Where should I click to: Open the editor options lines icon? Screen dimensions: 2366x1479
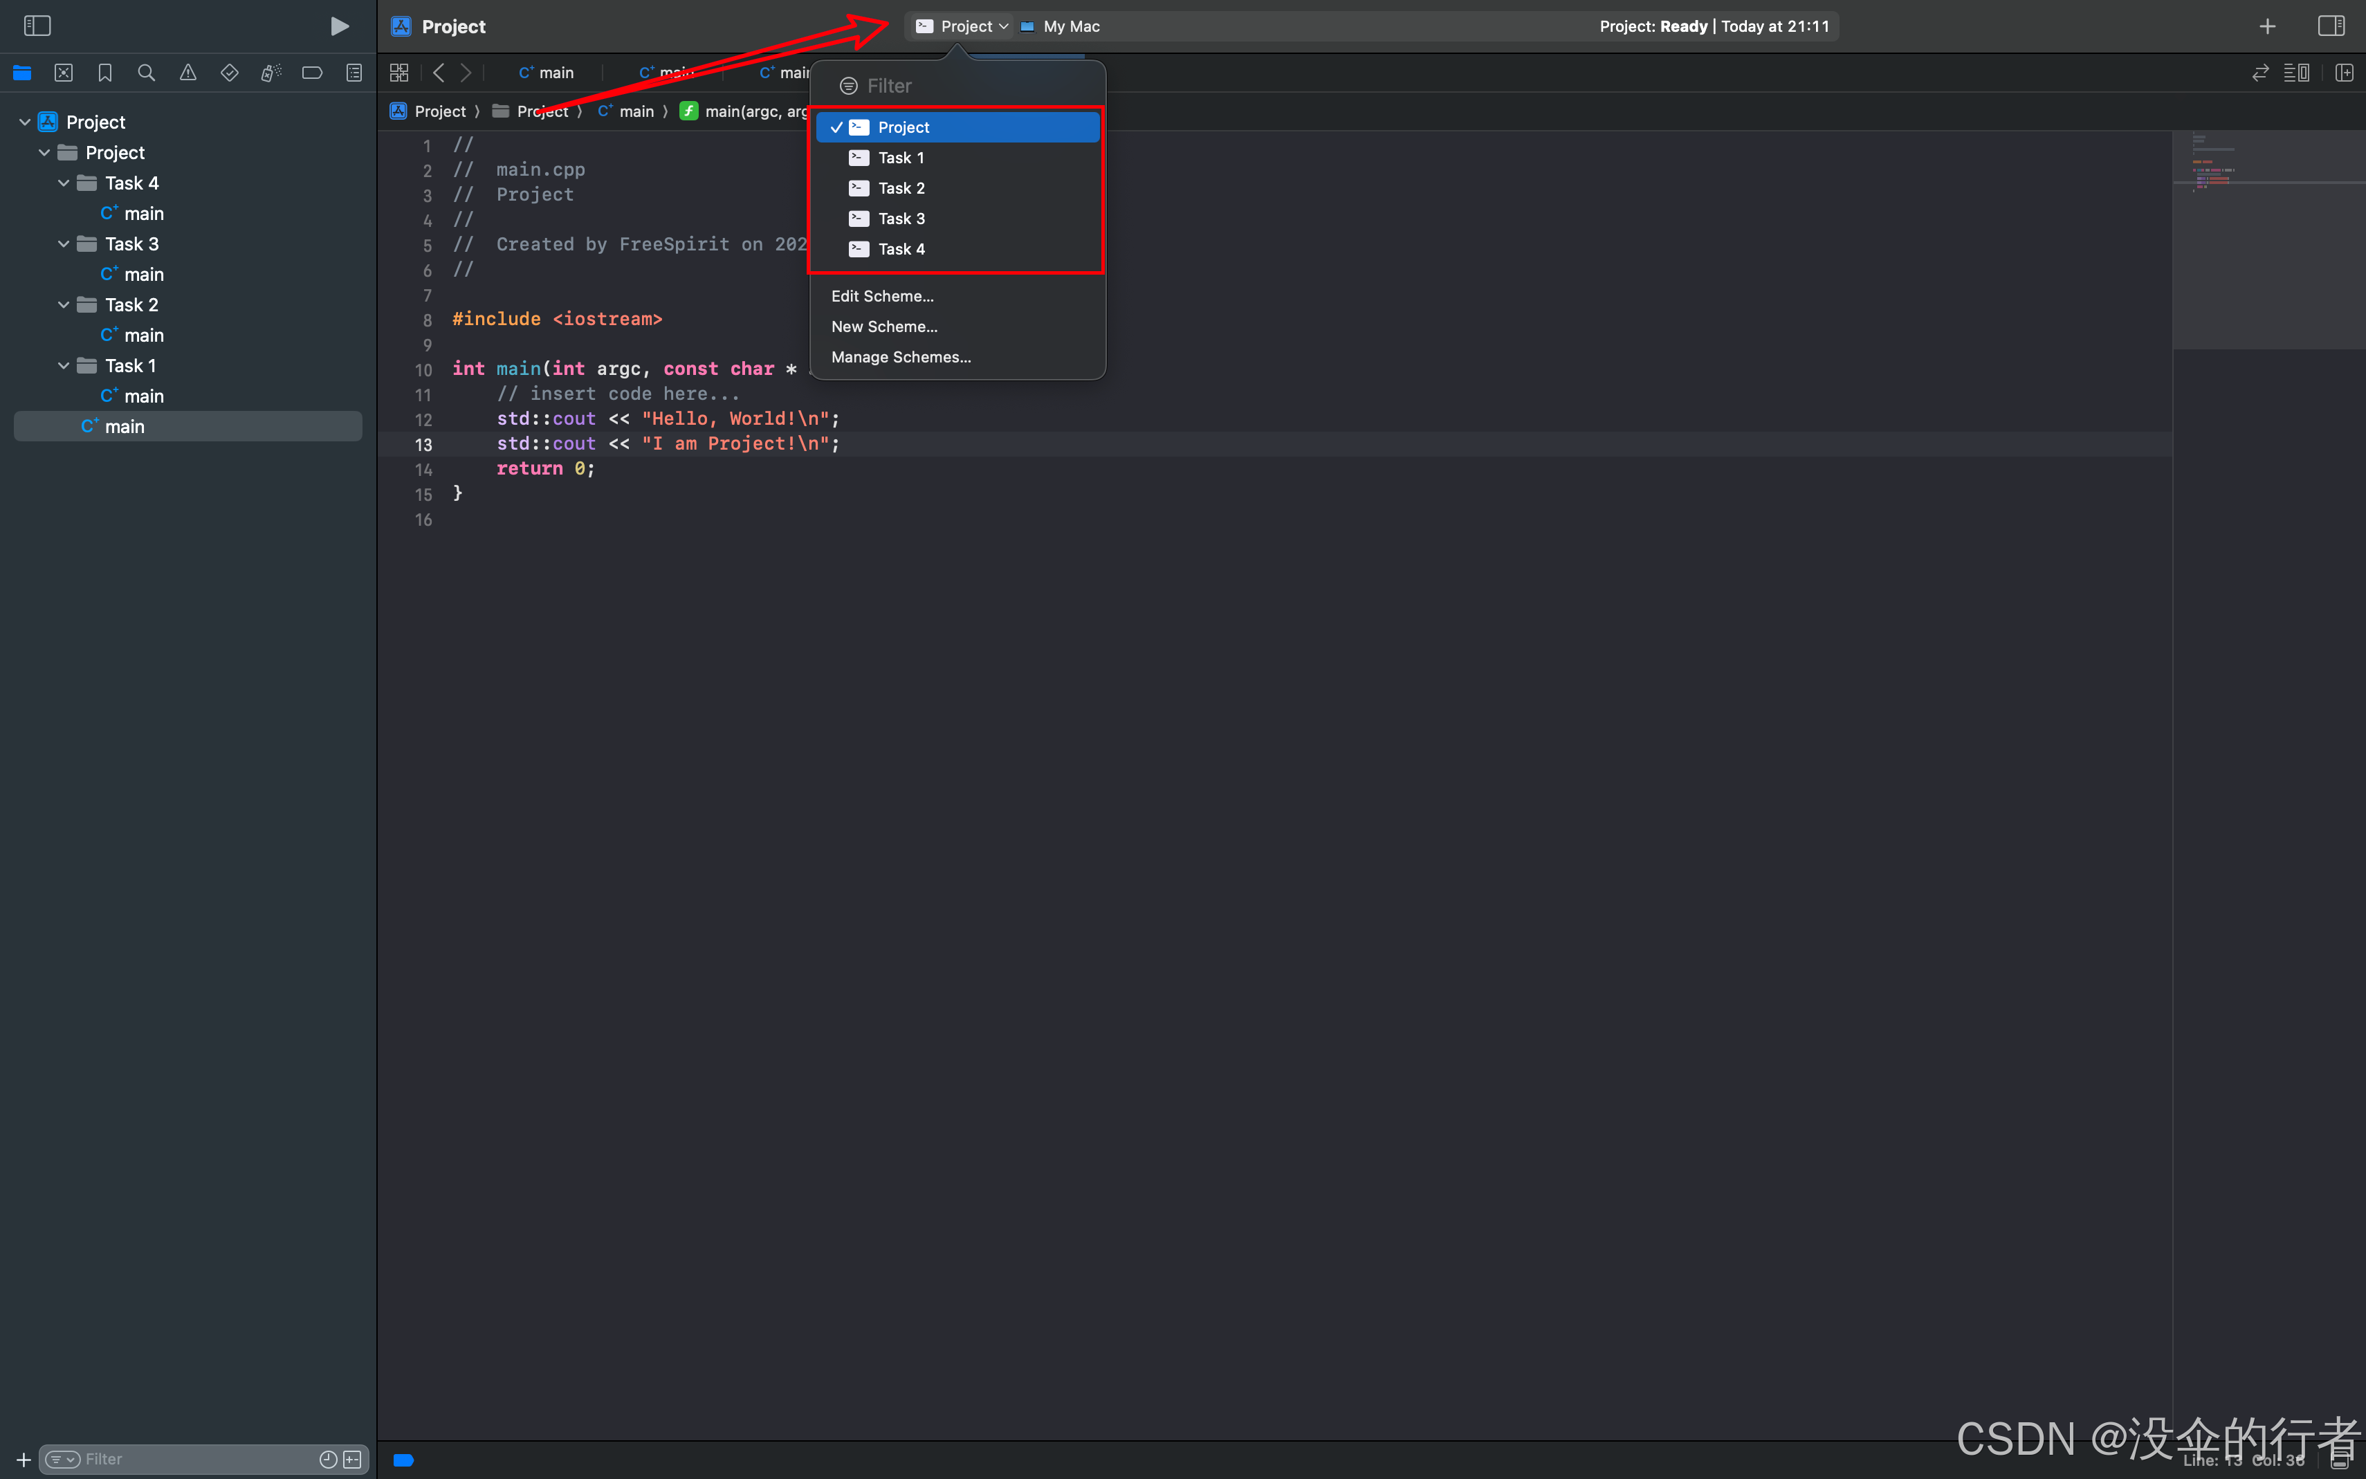[2297, 73]
